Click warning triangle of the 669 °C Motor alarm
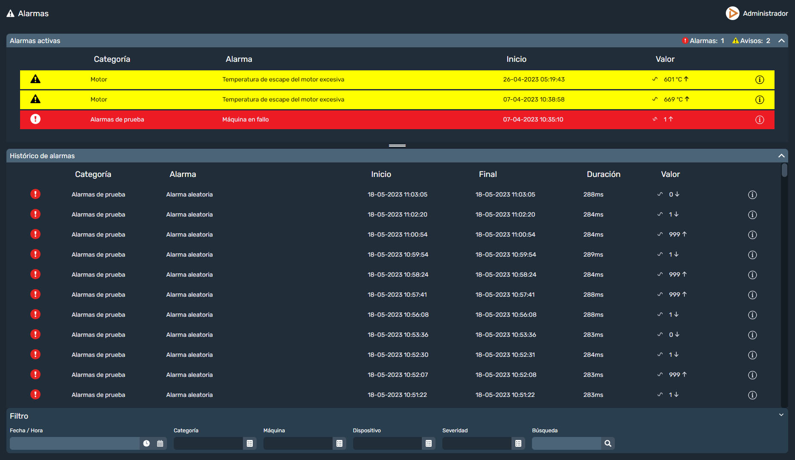The width and height of the screenshot is (795, 460). point(35,99)
